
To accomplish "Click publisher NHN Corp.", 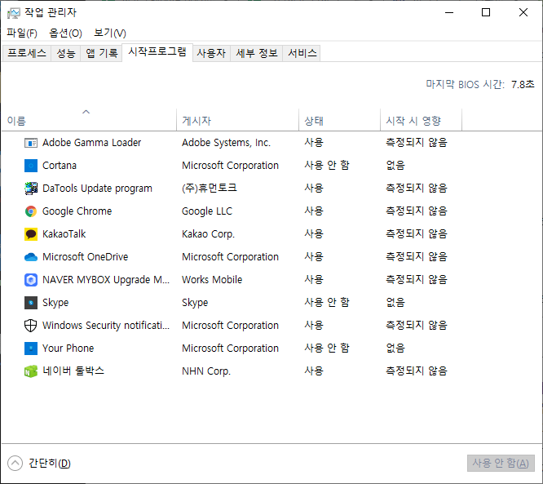I will [x=206, y=371].
